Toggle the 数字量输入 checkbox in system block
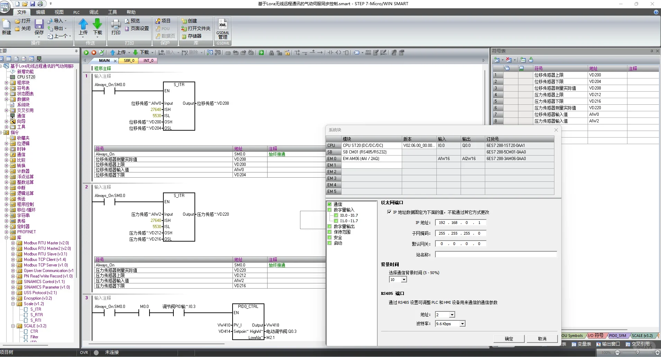 pos(330,210)
